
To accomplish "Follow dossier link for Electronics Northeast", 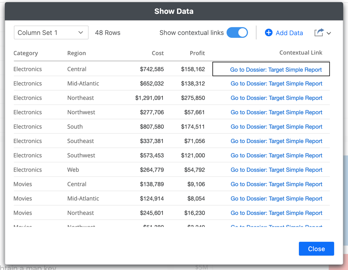I will [x=276, y=98].
